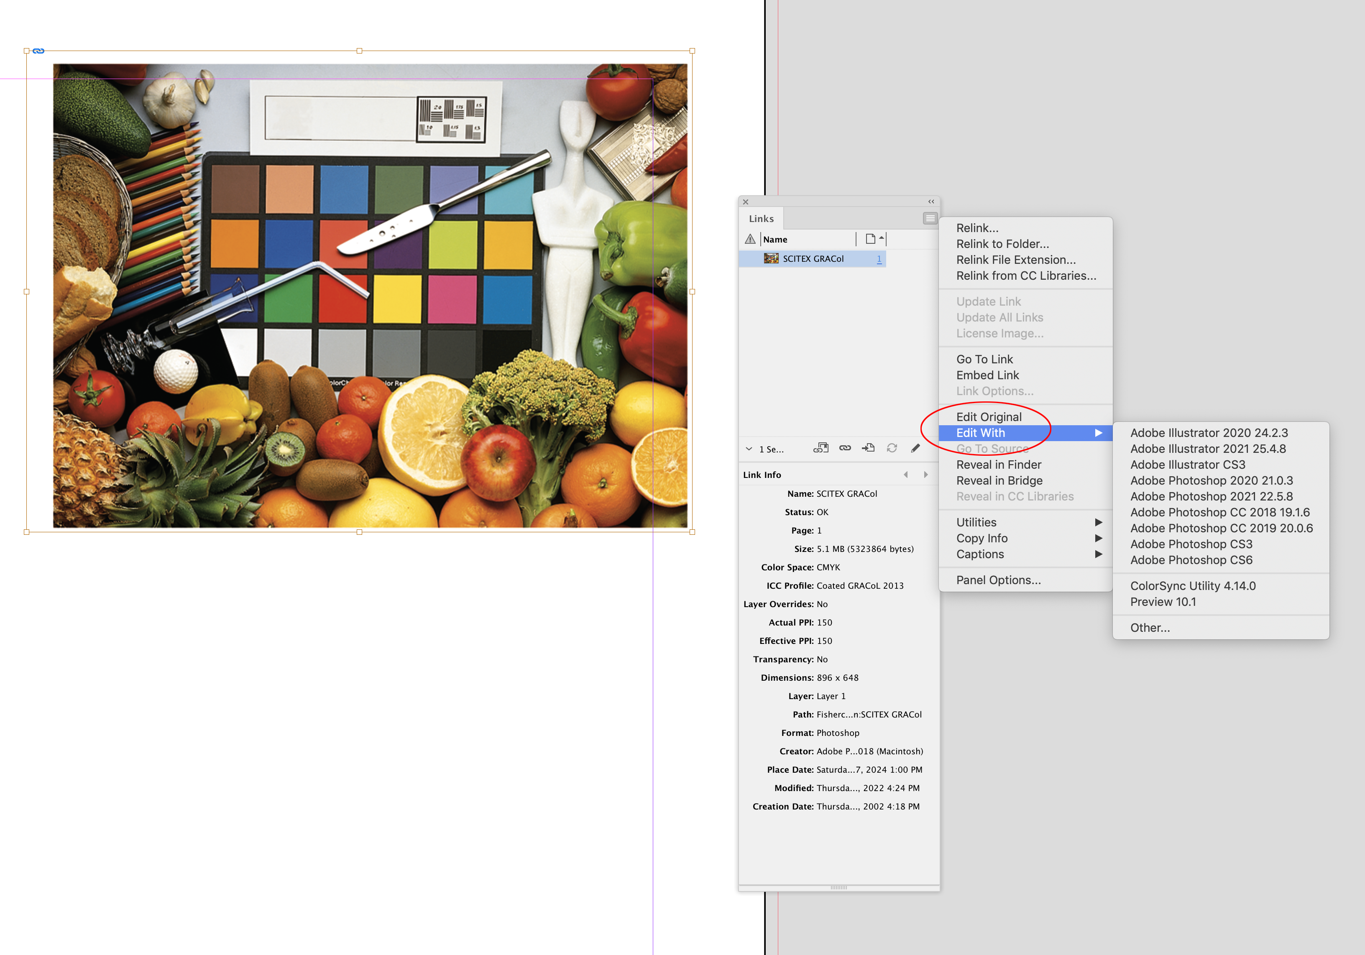Collapse the Links panel with double chevron
Screen dimensions: 1365x955
click(930, 202)
